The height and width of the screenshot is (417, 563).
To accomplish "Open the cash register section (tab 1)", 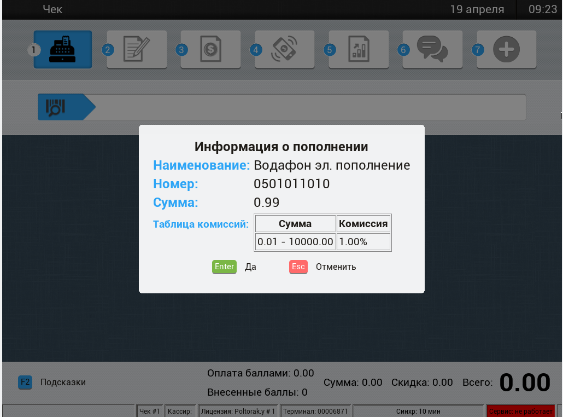I will click(x=63, y=50).
